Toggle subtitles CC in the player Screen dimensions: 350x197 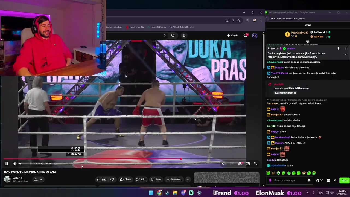click(x=232, y=164)
